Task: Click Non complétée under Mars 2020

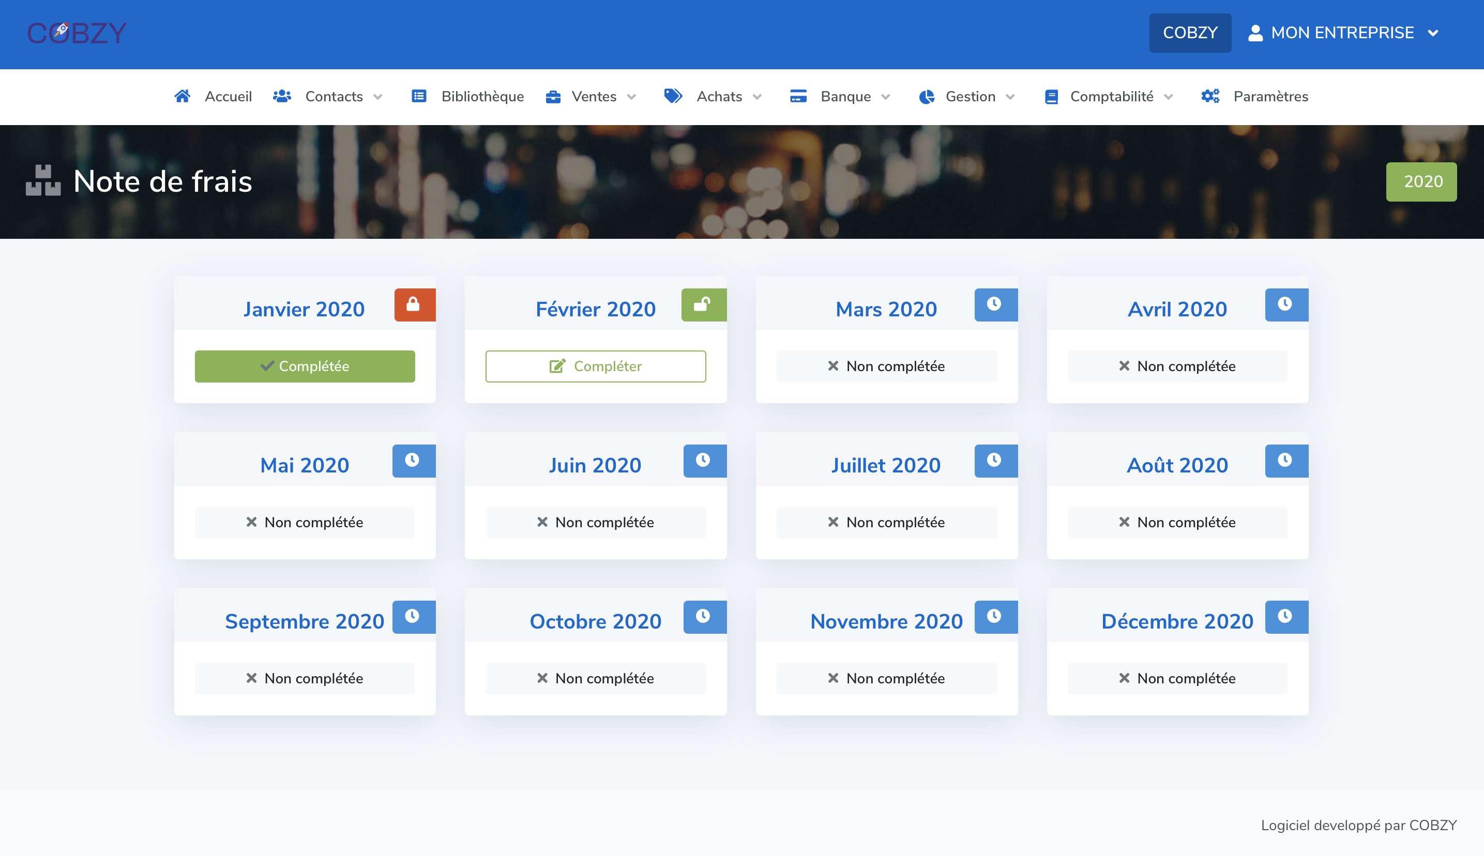Action: [x=886, y=366]
